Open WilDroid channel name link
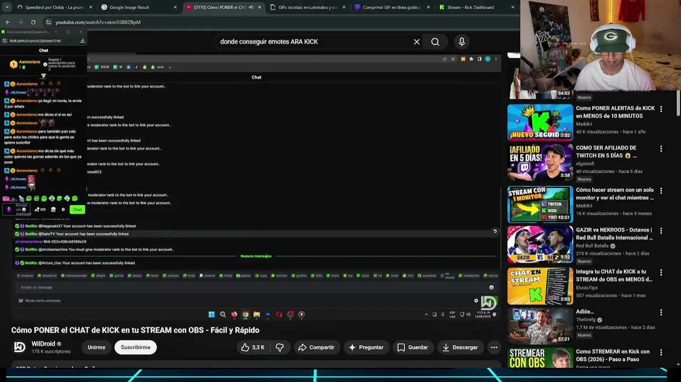The image size is (681, 382). coord(43,344)
